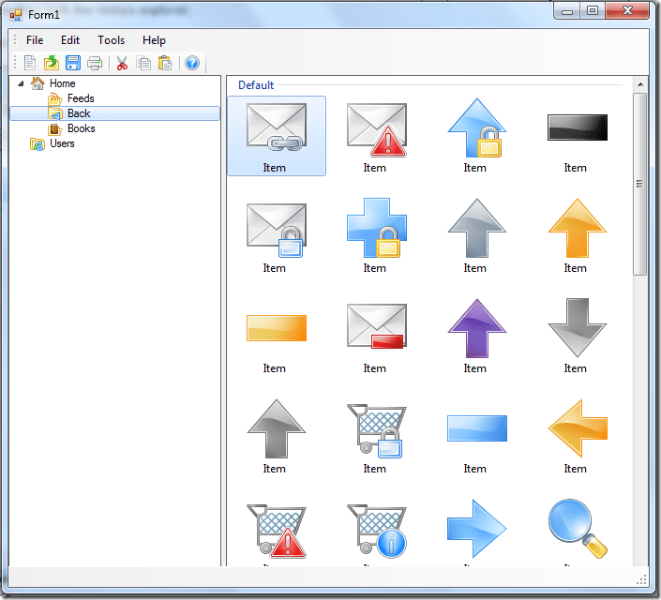Viewport: 661px width, 600px height.
Task: Click the Form1 window icon
Action: pyautogui.click(x=16, y=15)
